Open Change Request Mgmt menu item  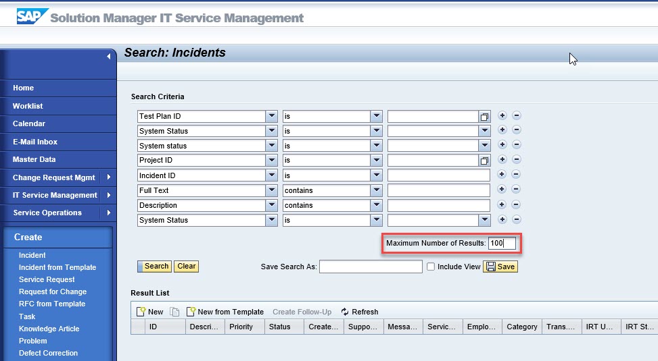pyautogui.click(x=53, y=177)
